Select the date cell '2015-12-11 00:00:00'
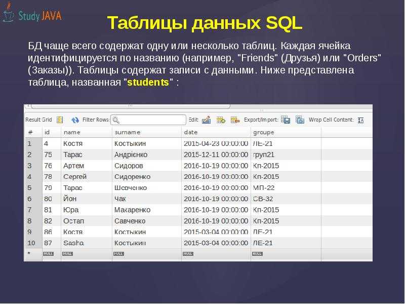 coord(216,155)
